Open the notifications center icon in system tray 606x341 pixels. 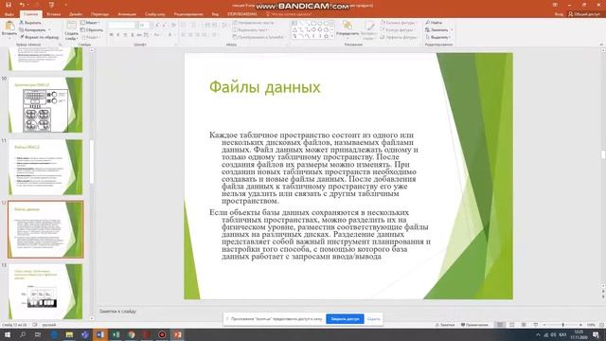(x=596, y=334)
